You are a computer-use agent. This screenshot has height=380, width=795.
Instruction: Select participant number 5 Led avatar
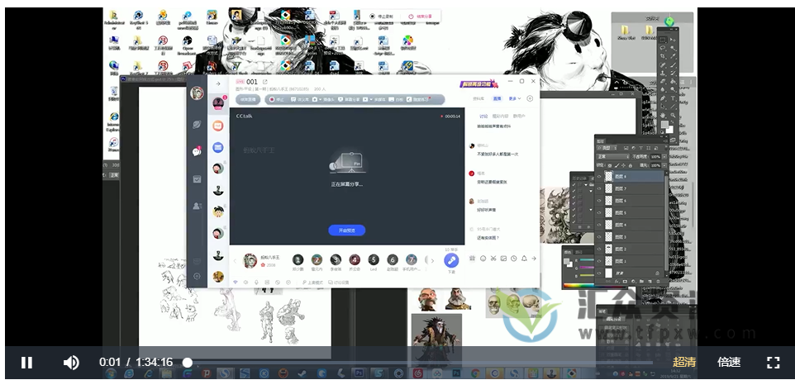(x=374, y=260)
